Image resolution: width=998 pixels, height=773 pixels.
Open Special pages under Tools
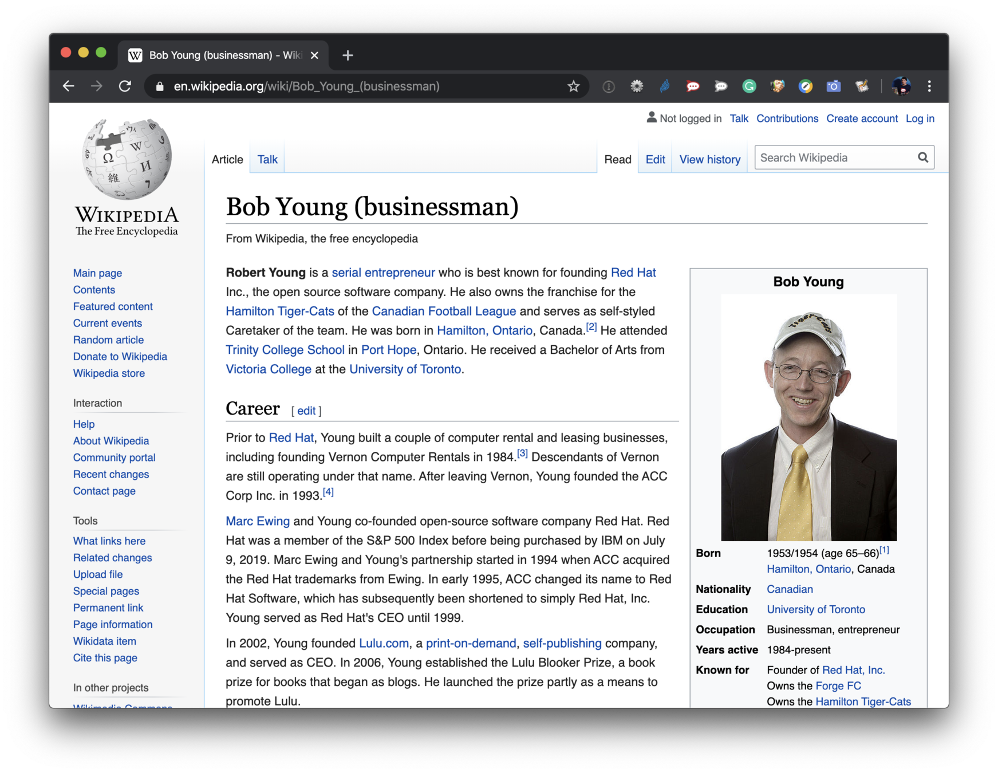point(106,590)
